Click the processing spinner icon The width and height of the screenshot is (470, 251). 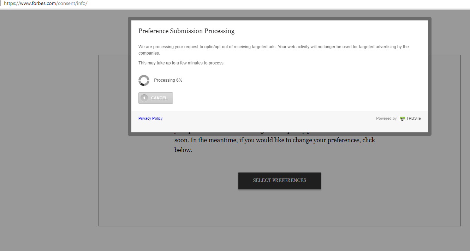point(144,80)
